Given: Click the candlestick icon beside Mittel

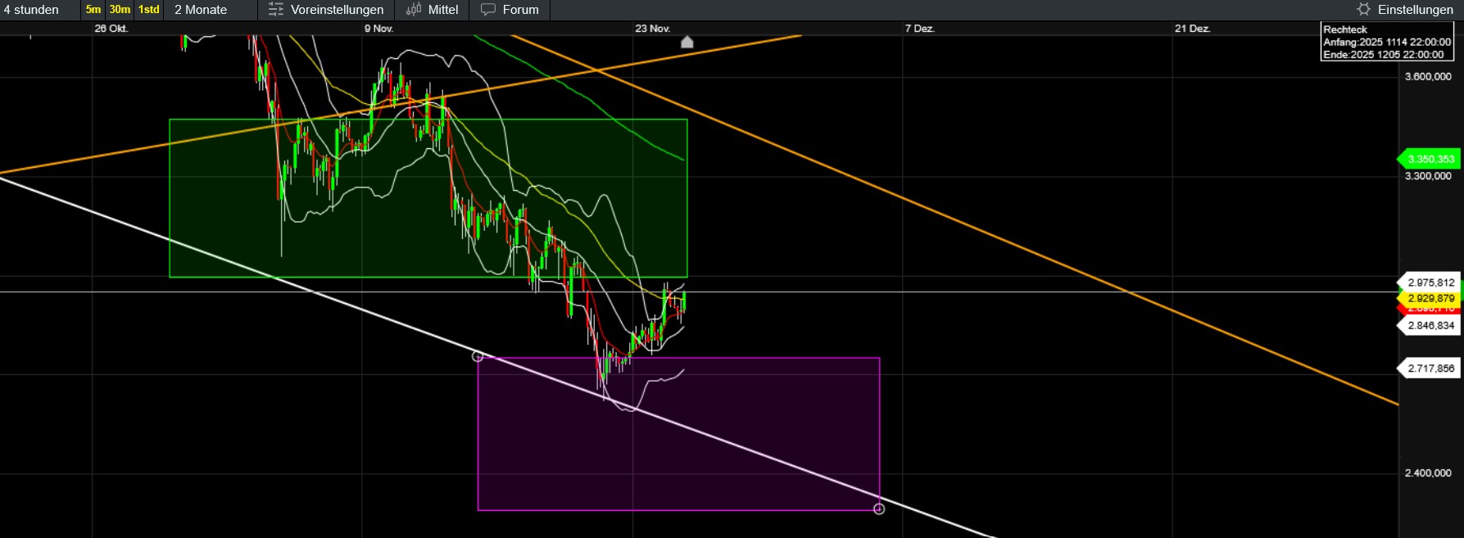Looking at the screenshot, I should click(414, 10).
